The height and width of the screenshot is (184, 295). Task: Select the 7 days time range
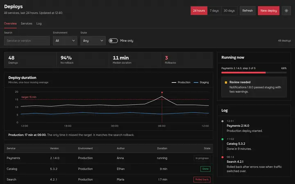tap(214, 11)
